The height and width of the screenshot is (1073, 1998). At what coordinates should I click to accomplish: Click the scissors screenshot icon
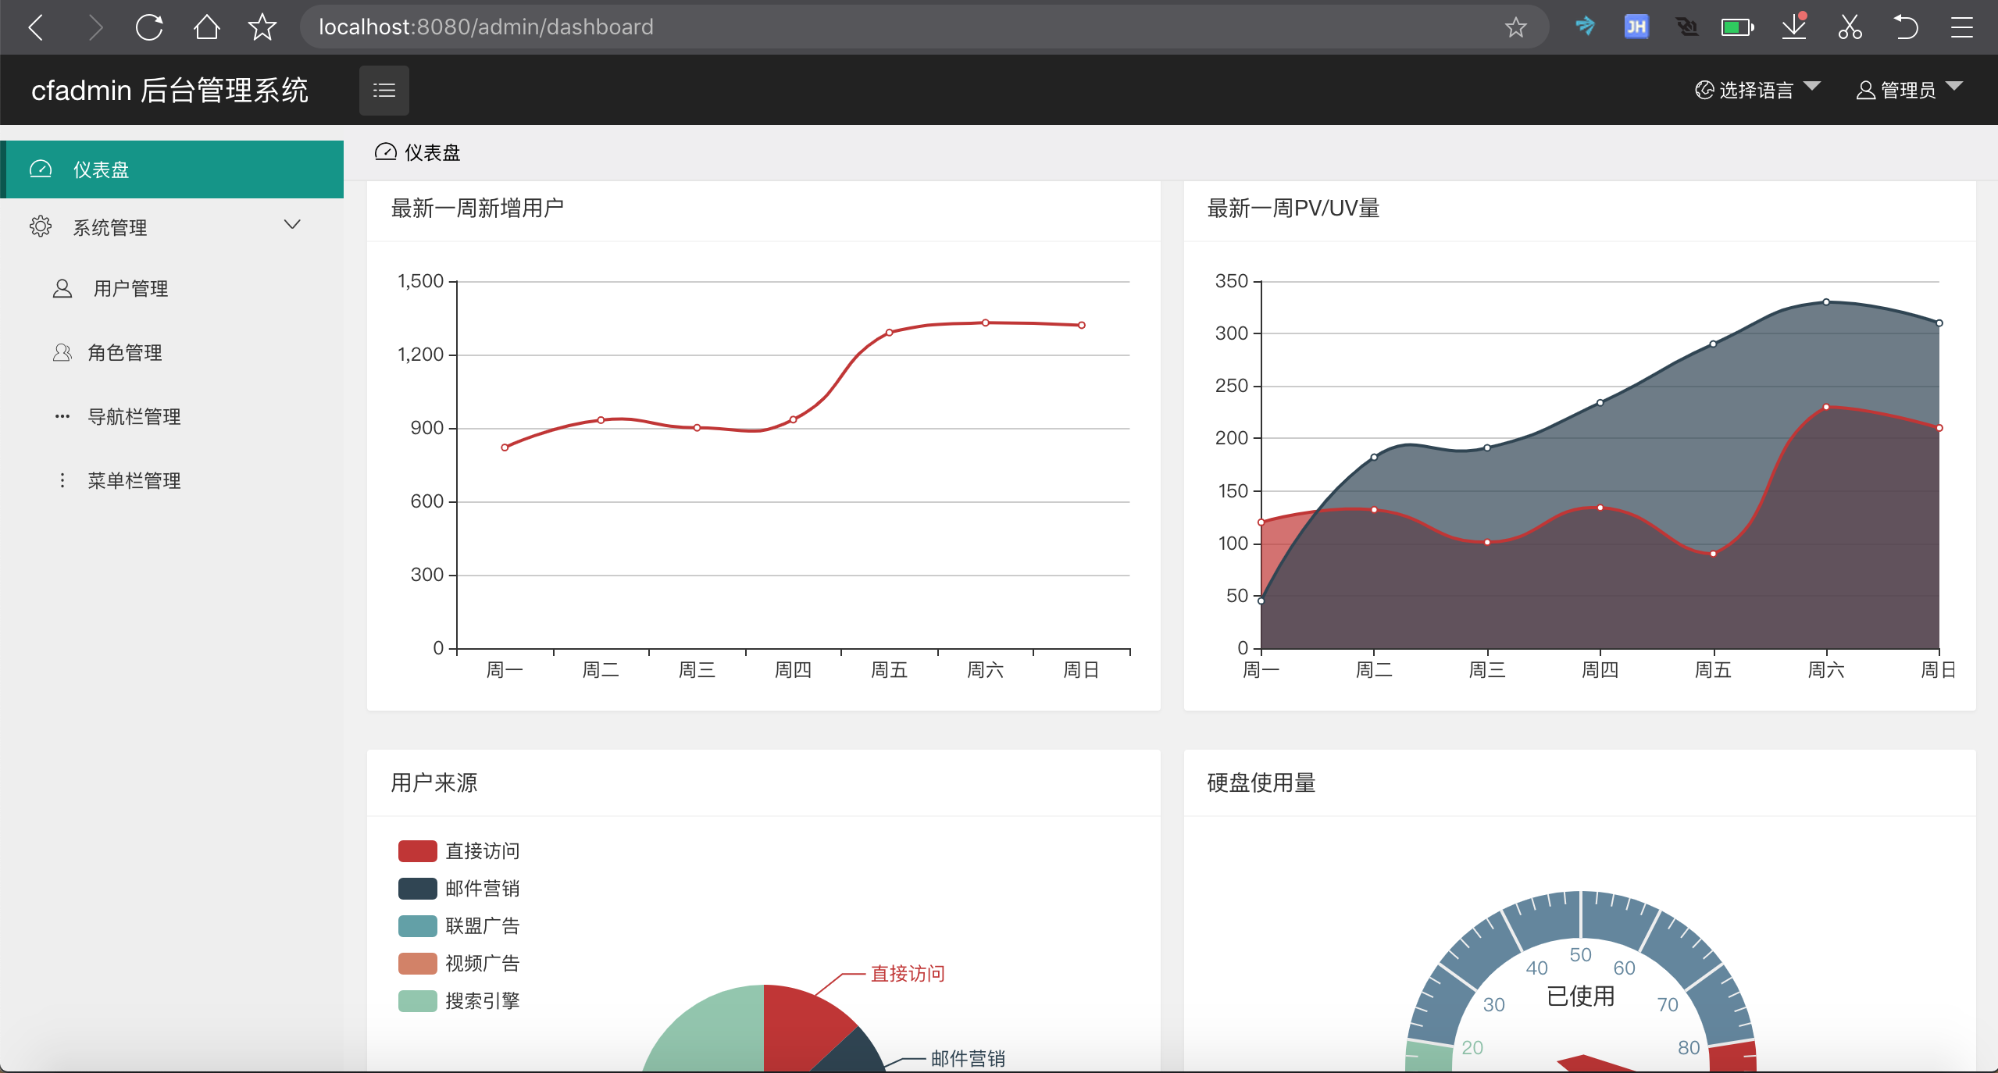point(1850,27)
